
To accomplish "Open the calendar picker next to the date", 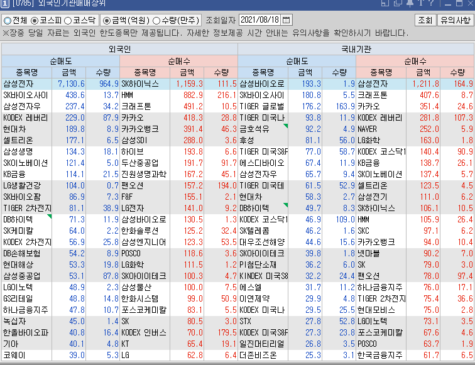I will [286, 20].
